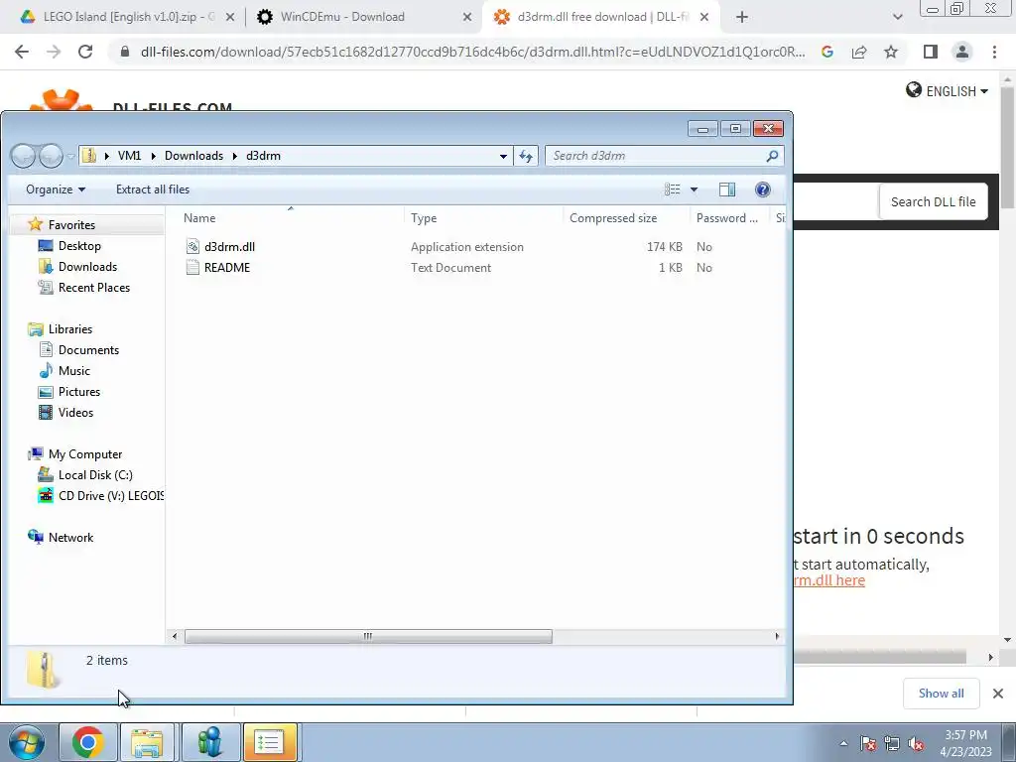
Task: Select Network in the navigation pane
Action: point(70,537)
